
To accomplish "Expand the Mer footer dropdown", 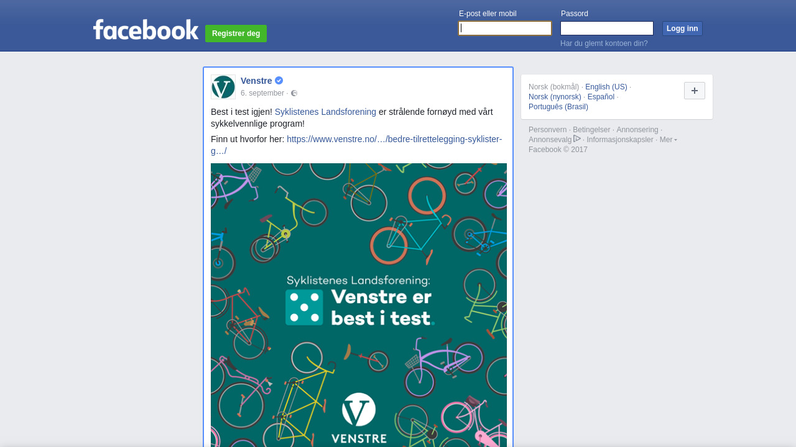I will [x=669, y=140].
